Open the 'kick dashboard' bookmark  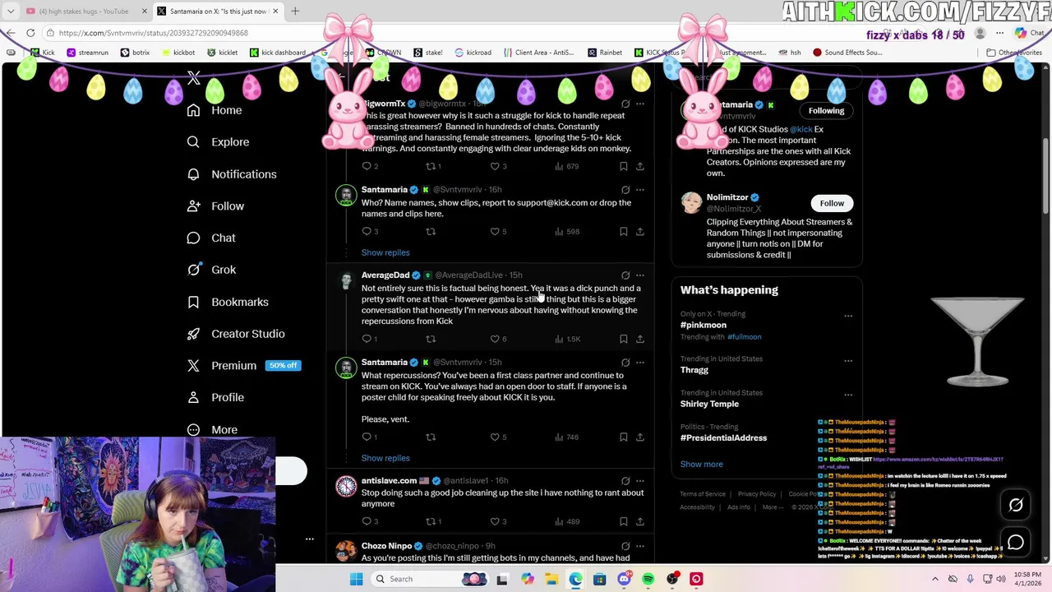(x=277, y=53)
